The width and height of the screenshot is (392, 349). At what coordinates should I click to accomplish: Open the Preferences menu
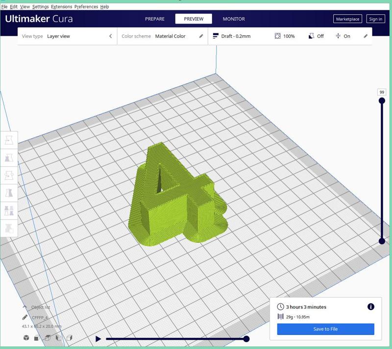coord(86,7)
